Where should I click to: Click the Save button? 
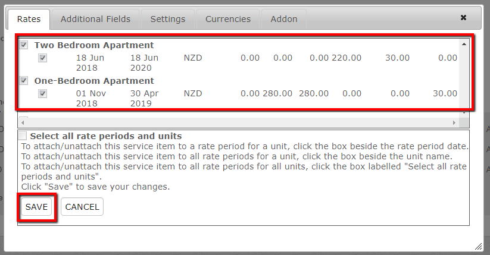click(36, 207)
